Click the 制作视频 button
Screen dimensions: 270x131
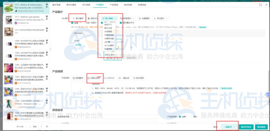tap(139, 78)
